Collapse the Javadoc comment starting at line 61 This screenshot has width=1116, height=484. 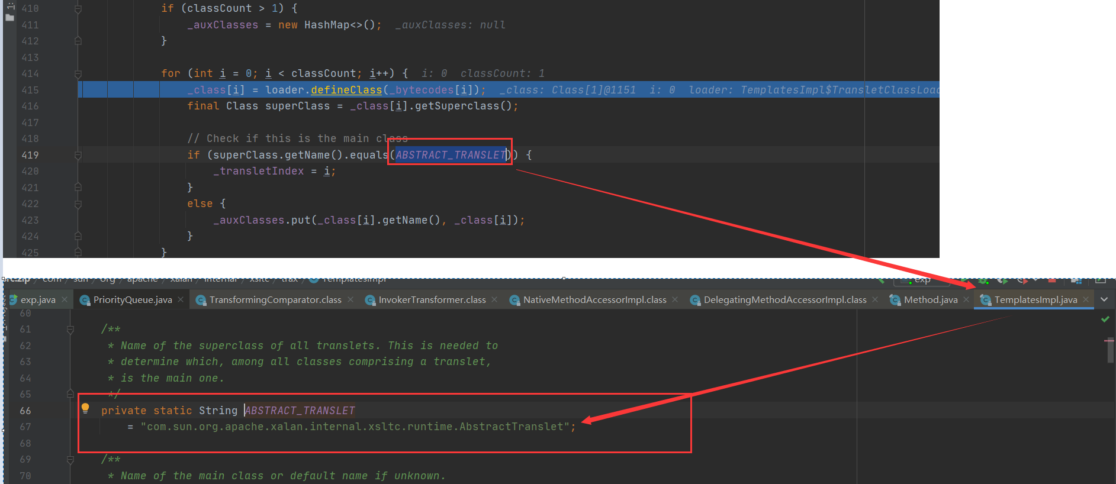(x=70, y=330)
